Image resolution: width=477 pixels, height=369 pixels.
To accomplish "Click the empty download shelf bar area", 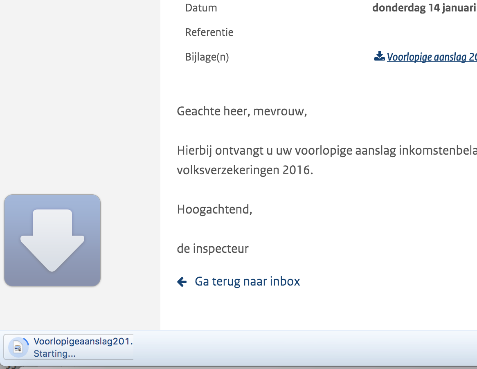I will [x=286, y=348].
